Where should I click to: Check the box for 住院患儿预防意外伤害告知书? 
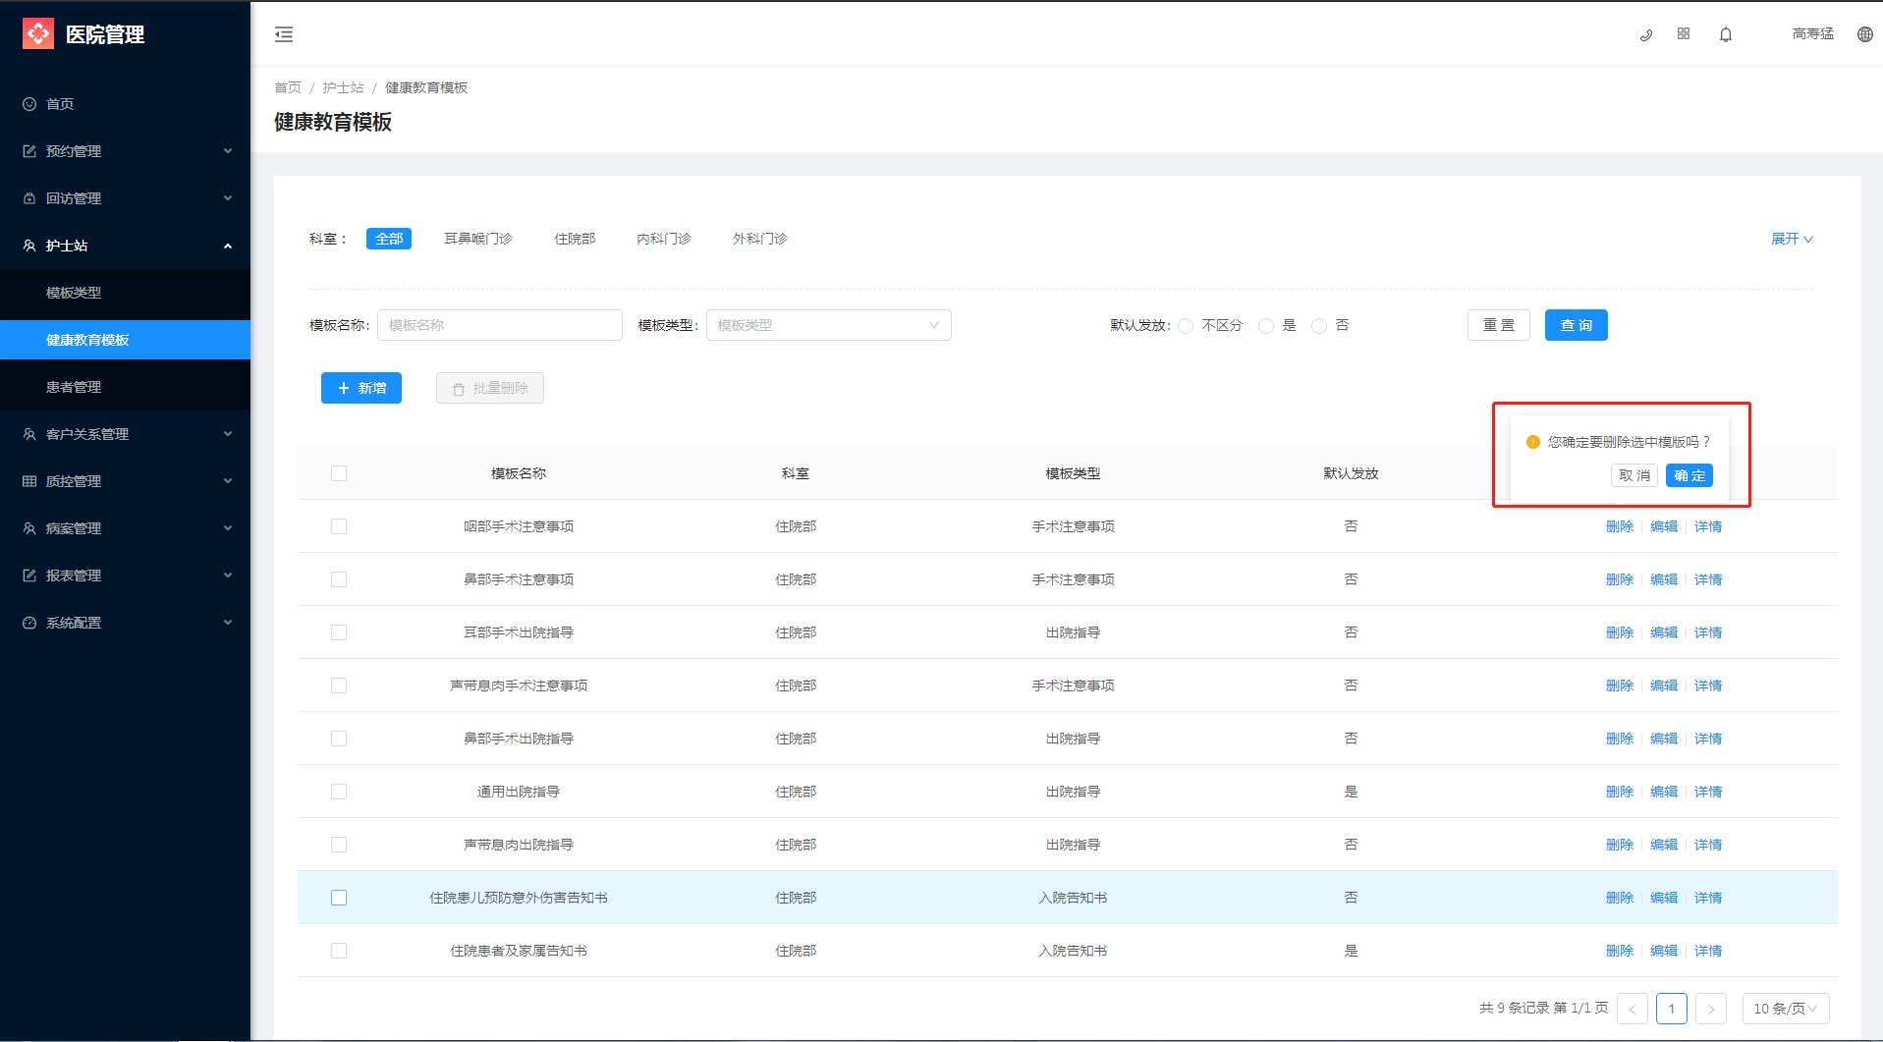click(x=339, y=898)
